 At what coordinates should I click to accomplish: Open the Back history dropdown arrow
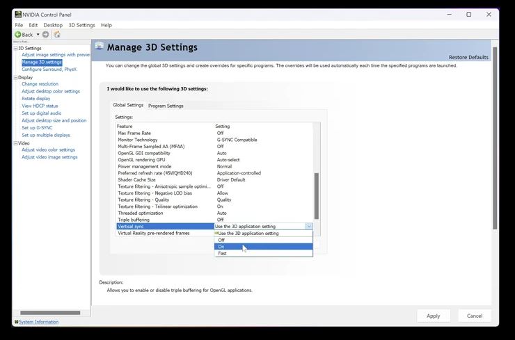pos(38,35)
